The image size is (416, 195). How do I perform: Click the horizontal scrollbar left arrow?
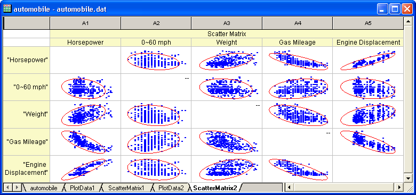click(x=289, y=188)
